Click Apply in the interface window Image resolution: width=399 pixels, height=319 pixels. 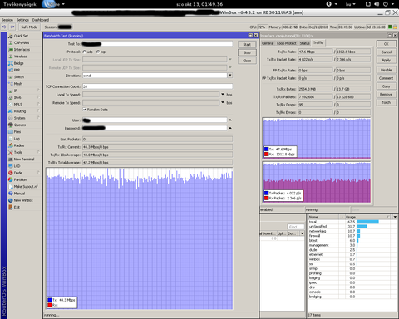point(387,60)
